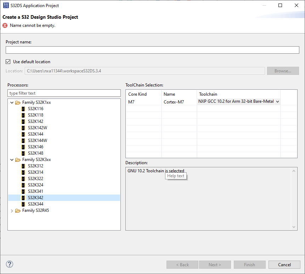Expand the Family S32R45 tree node
This screenshot has height=274, width=305.
tap(12, 210)
